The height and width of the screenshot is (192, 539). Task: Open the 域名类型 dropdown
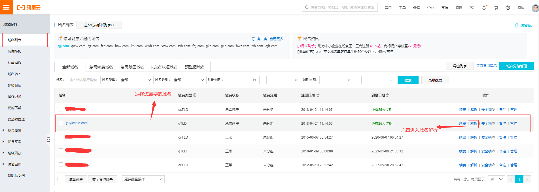click(136, 80)
